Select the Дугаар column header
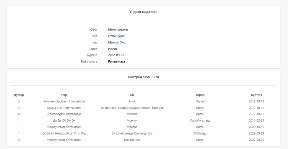The width and height of the screenshot is (288, 149). (x=19, y=95)
